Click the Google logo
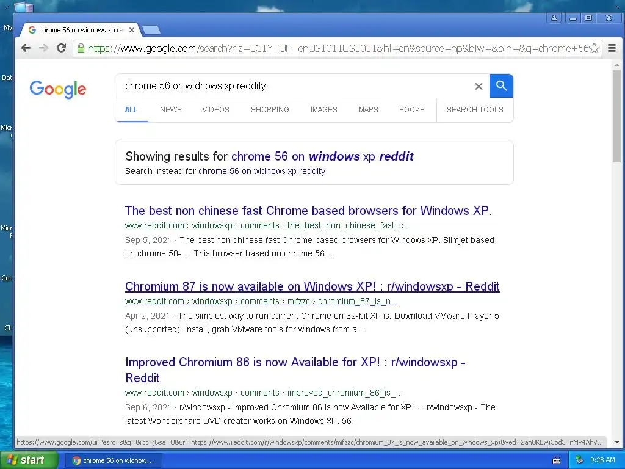 coord(58,89)
